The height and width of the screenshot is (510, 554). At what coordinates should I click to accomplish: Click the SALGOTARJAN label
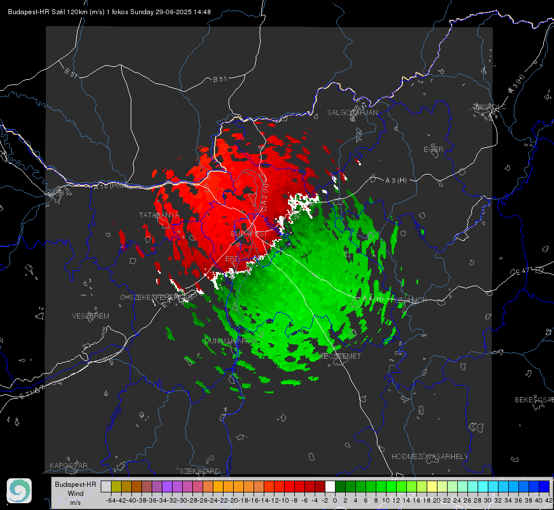[x=352, y=113]
